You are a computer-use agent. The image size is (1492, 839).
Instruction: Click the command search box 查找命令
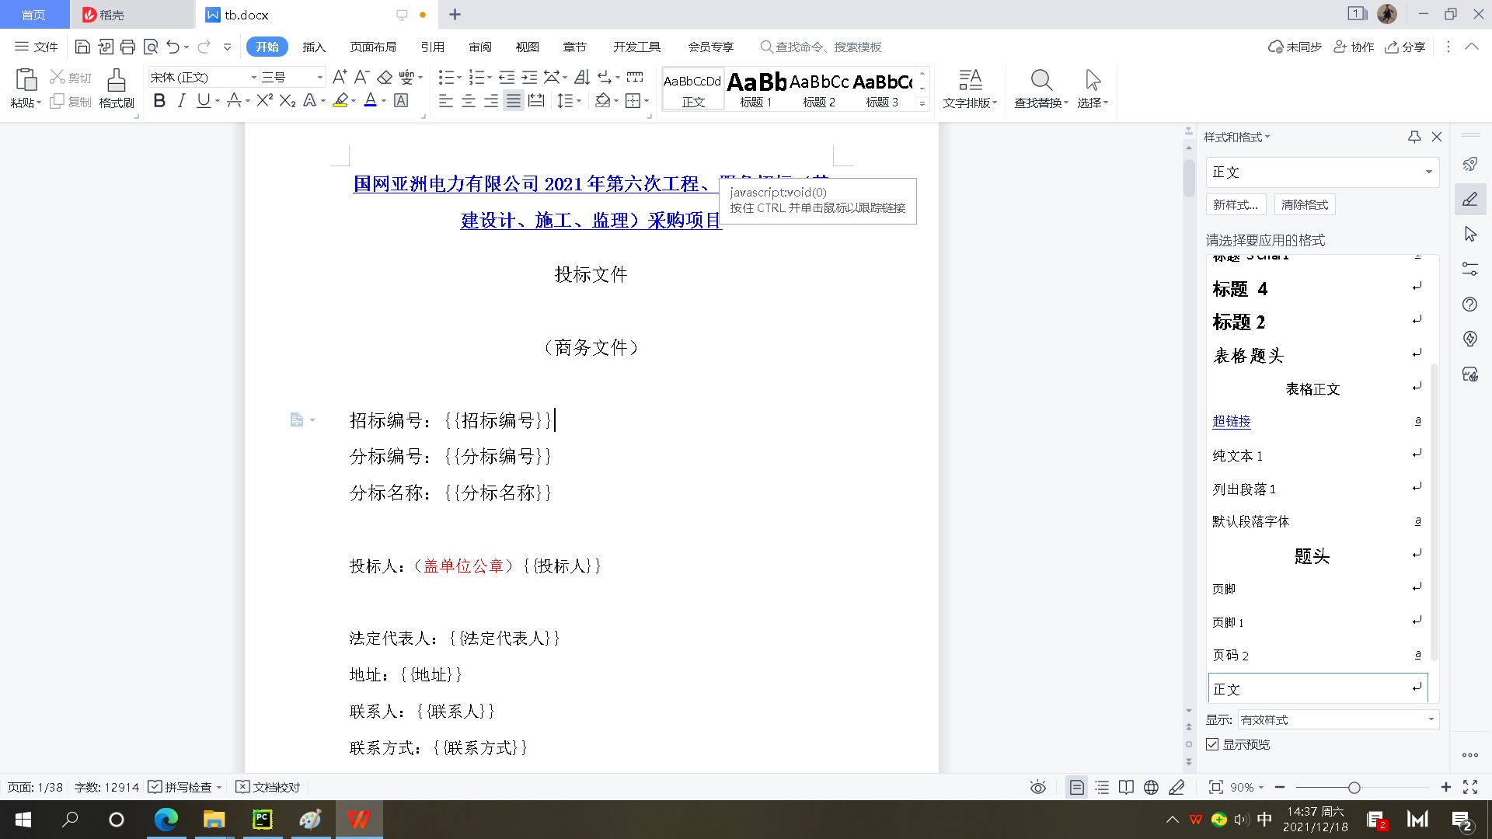coord(821,47)
